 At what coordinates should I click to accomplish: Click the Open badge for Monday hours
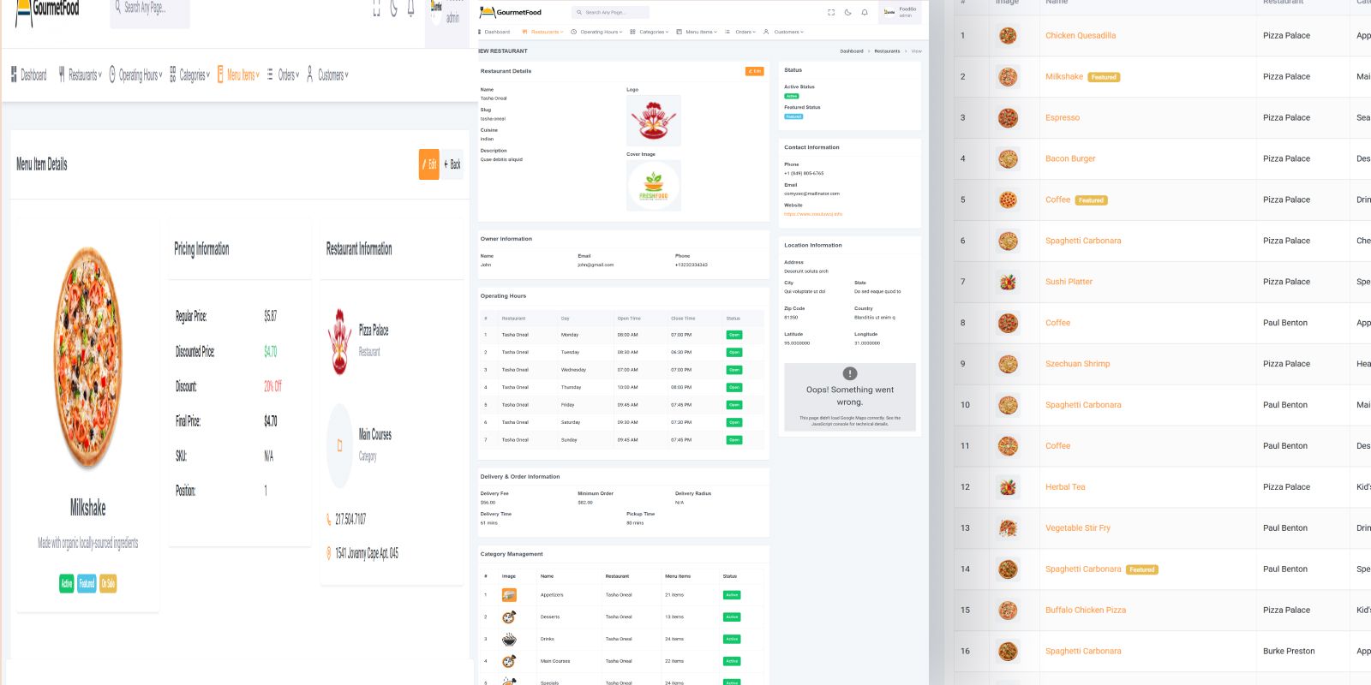(x=734, y=335)
